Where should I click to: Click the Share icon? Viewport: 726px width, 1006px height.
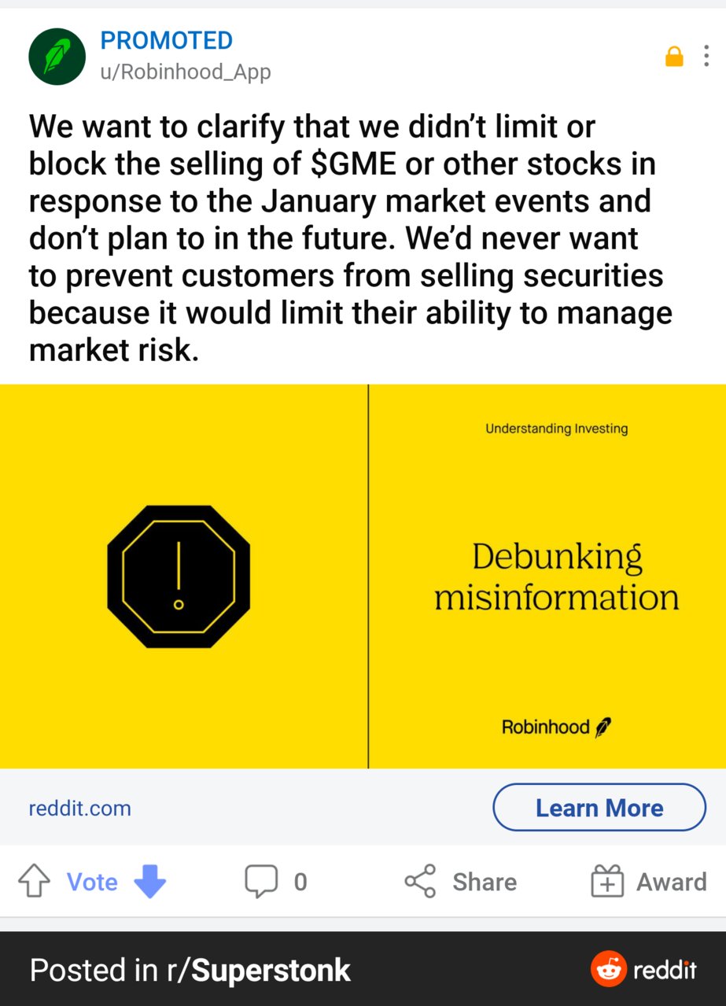pos(420,882)
